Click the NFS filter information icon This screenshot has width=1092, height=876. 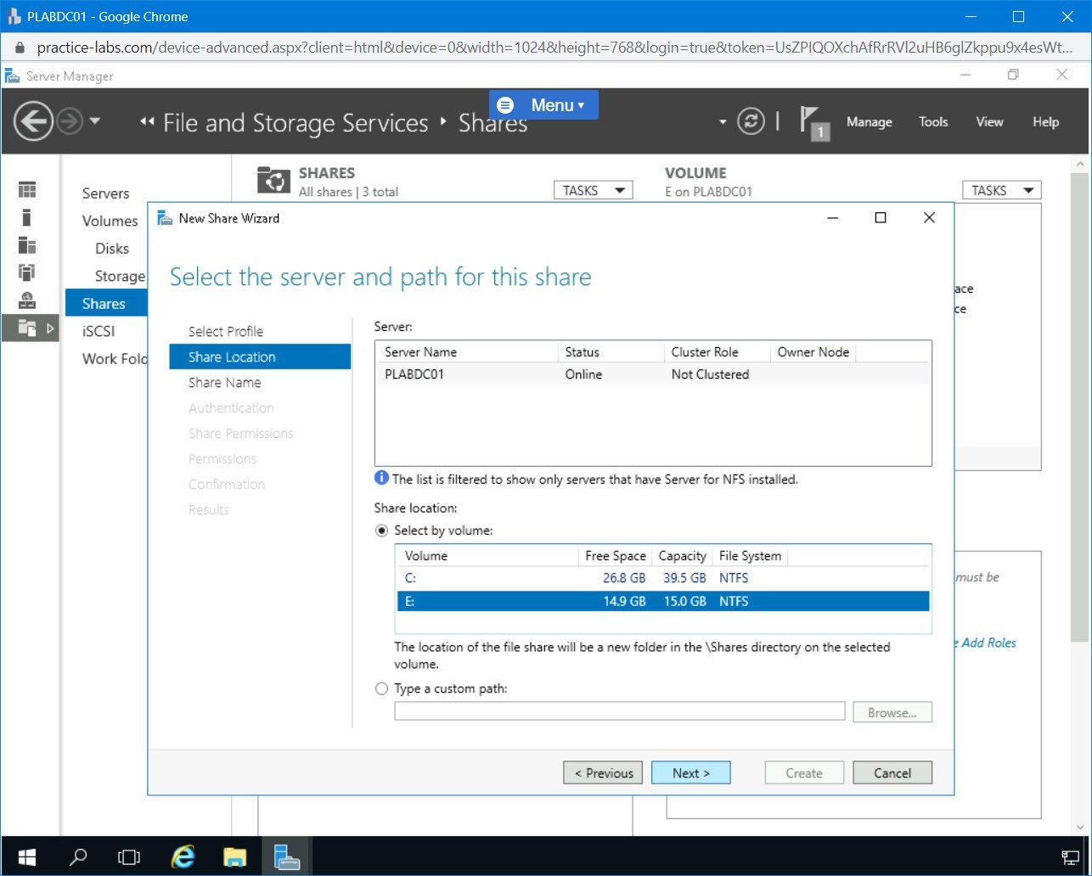click(382, 479)
